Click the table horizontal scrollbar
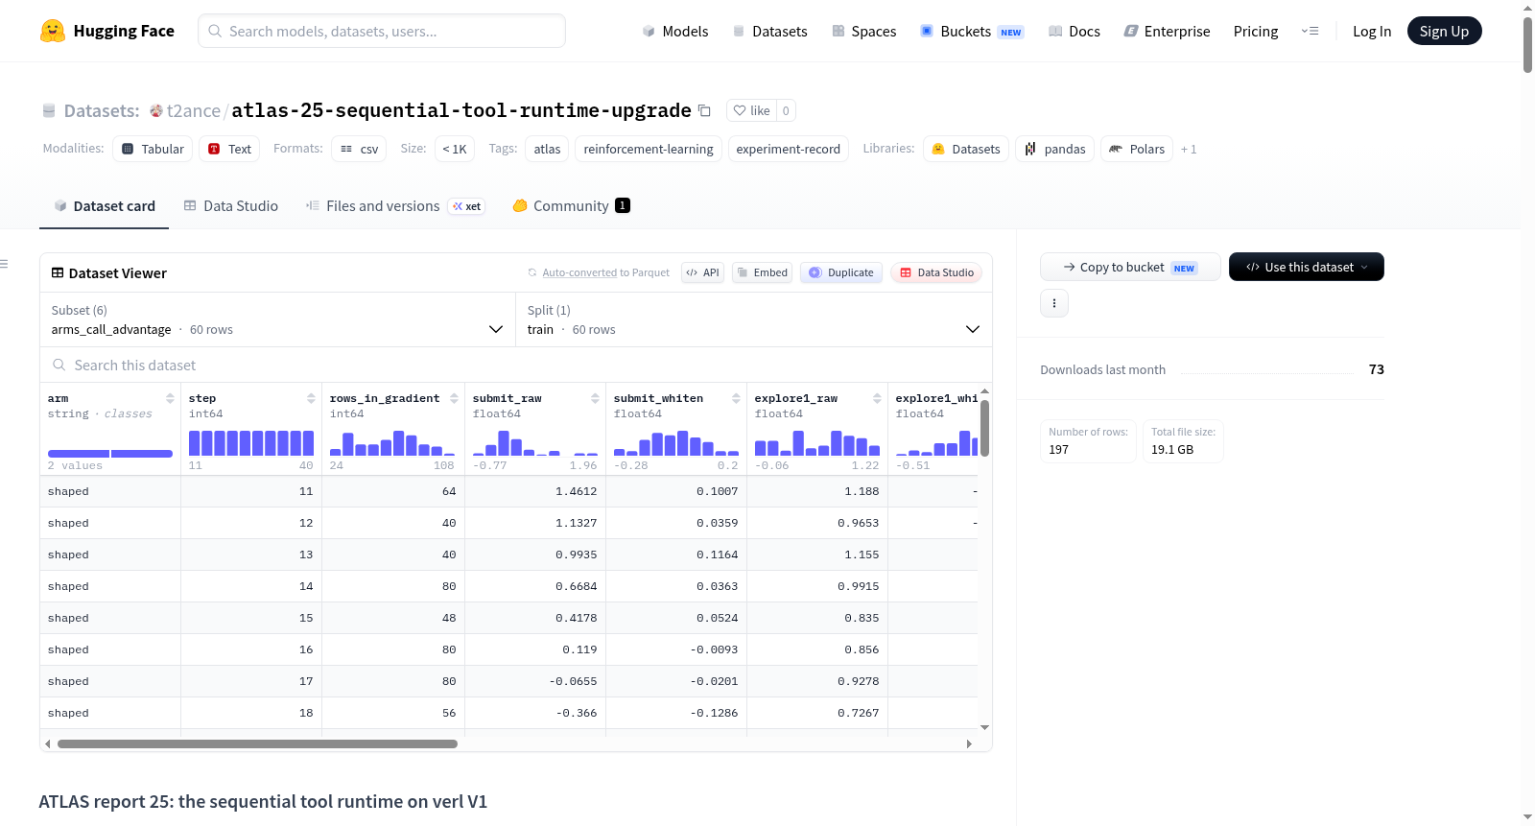1535x826 pixels. point(257,743)
